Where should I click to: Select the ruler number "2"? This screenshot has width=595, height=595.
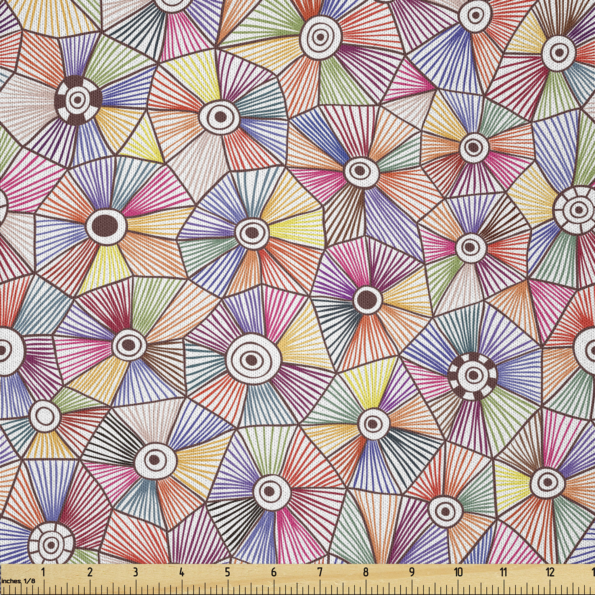90,572
